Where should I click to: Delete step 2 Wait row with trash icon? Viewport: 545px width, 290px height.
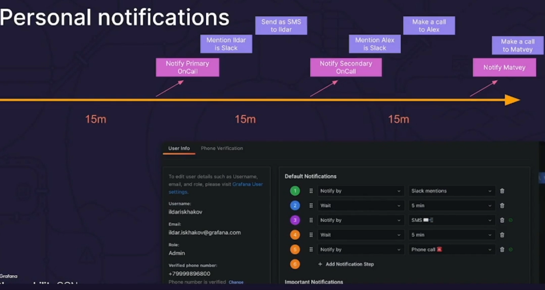[502, 206]
